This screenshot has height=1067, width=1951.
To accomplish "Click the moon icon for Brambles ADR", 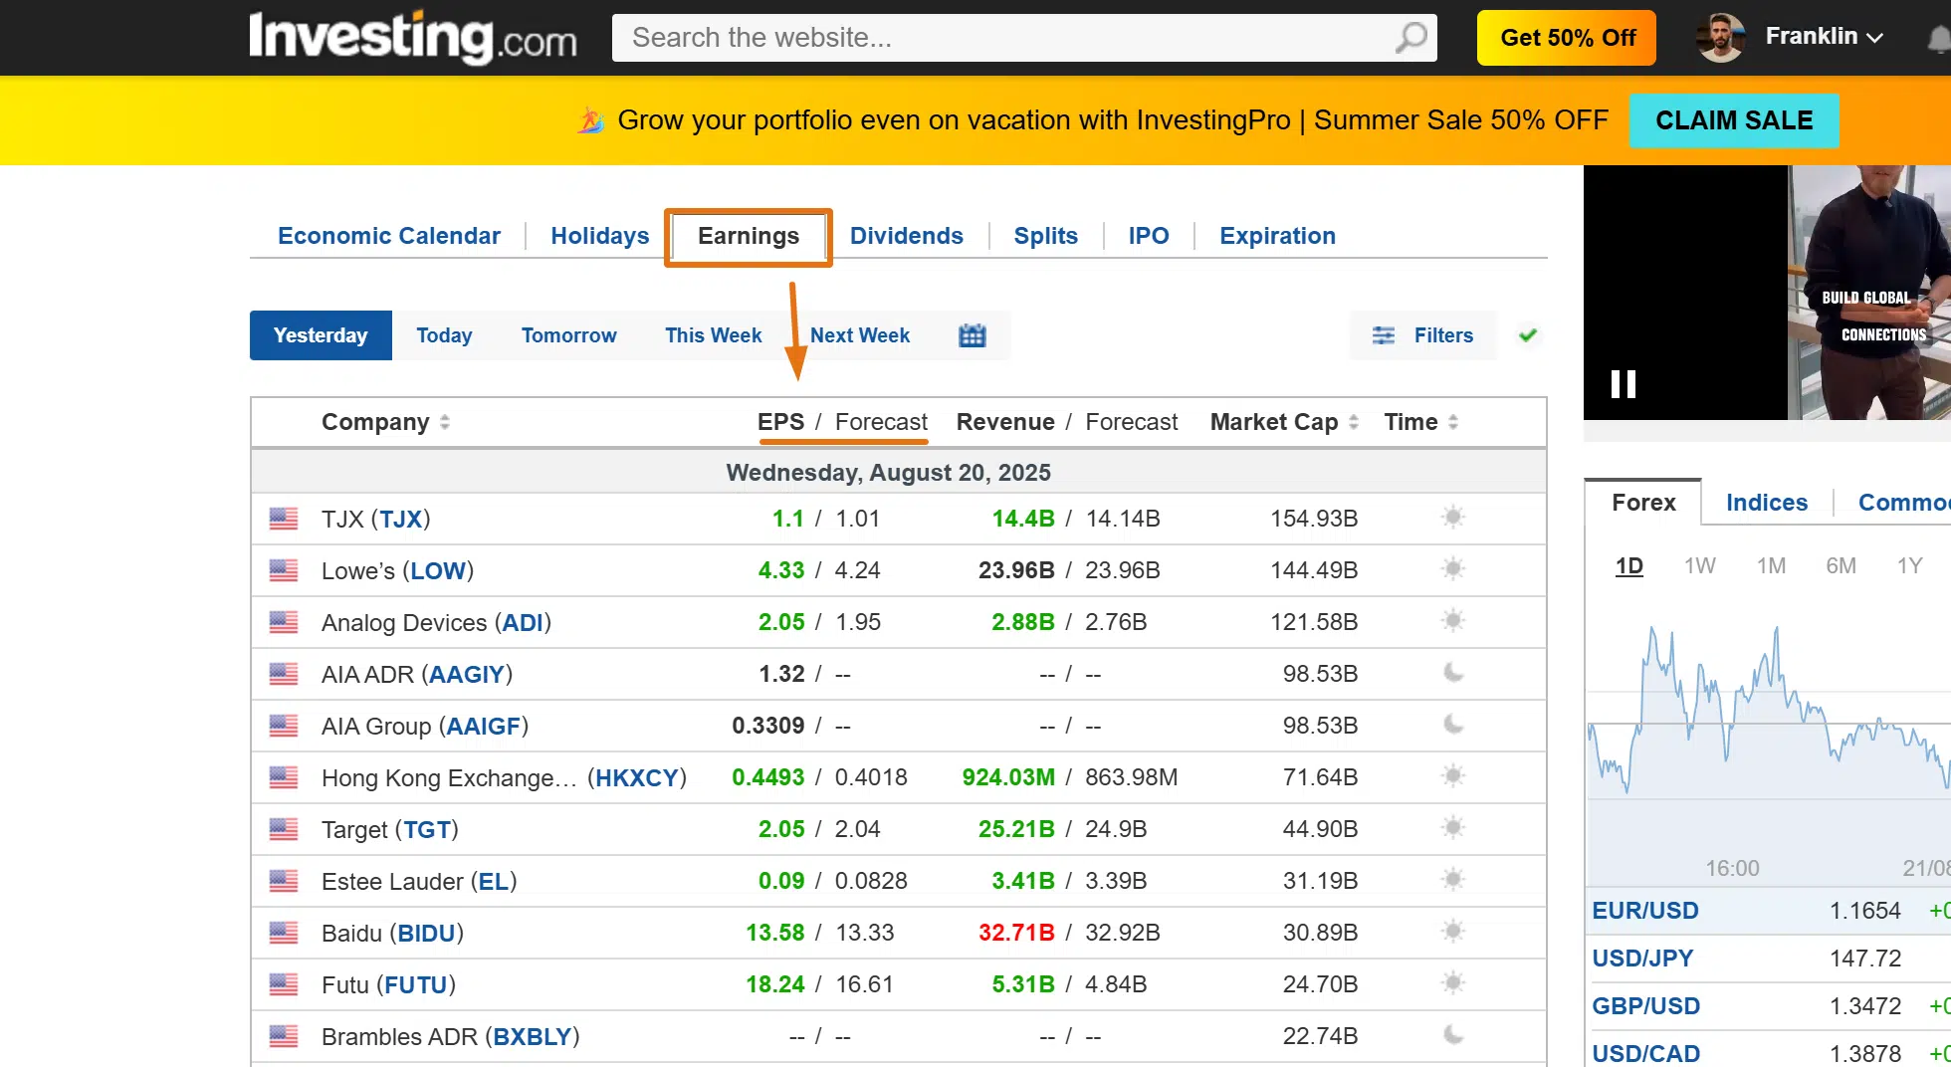I will point(1453,1035).
